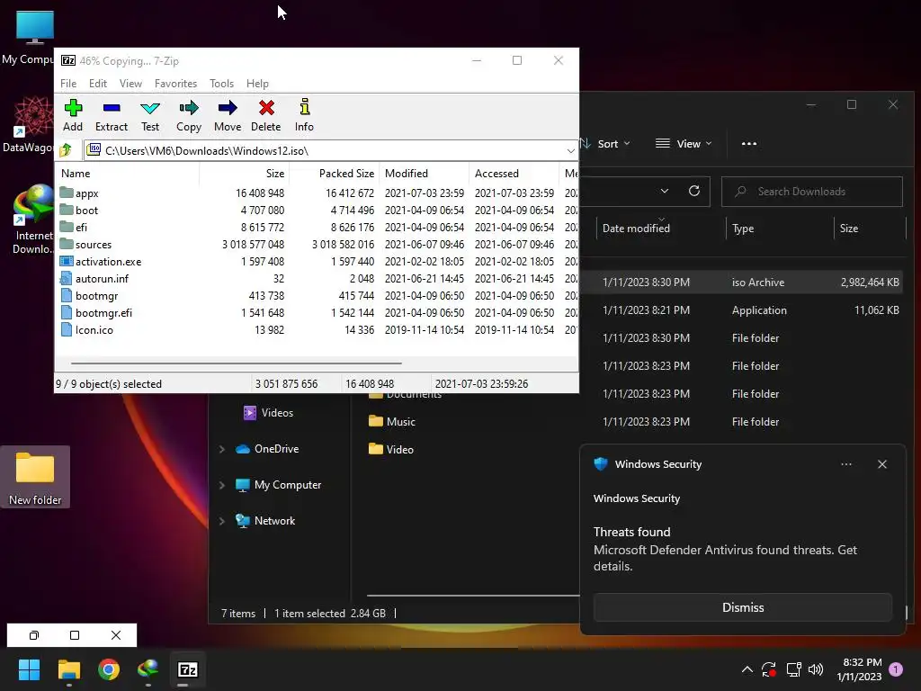This screenshot has width=921, height=691.
Task: Select autorun.inf in the archive list
Action: click(317, 279)
